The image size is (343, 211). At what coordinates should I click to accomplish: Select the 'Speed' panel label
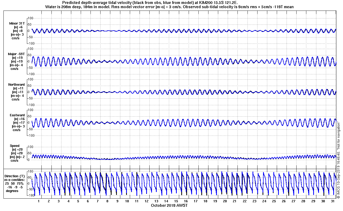[x=15, y=146]
